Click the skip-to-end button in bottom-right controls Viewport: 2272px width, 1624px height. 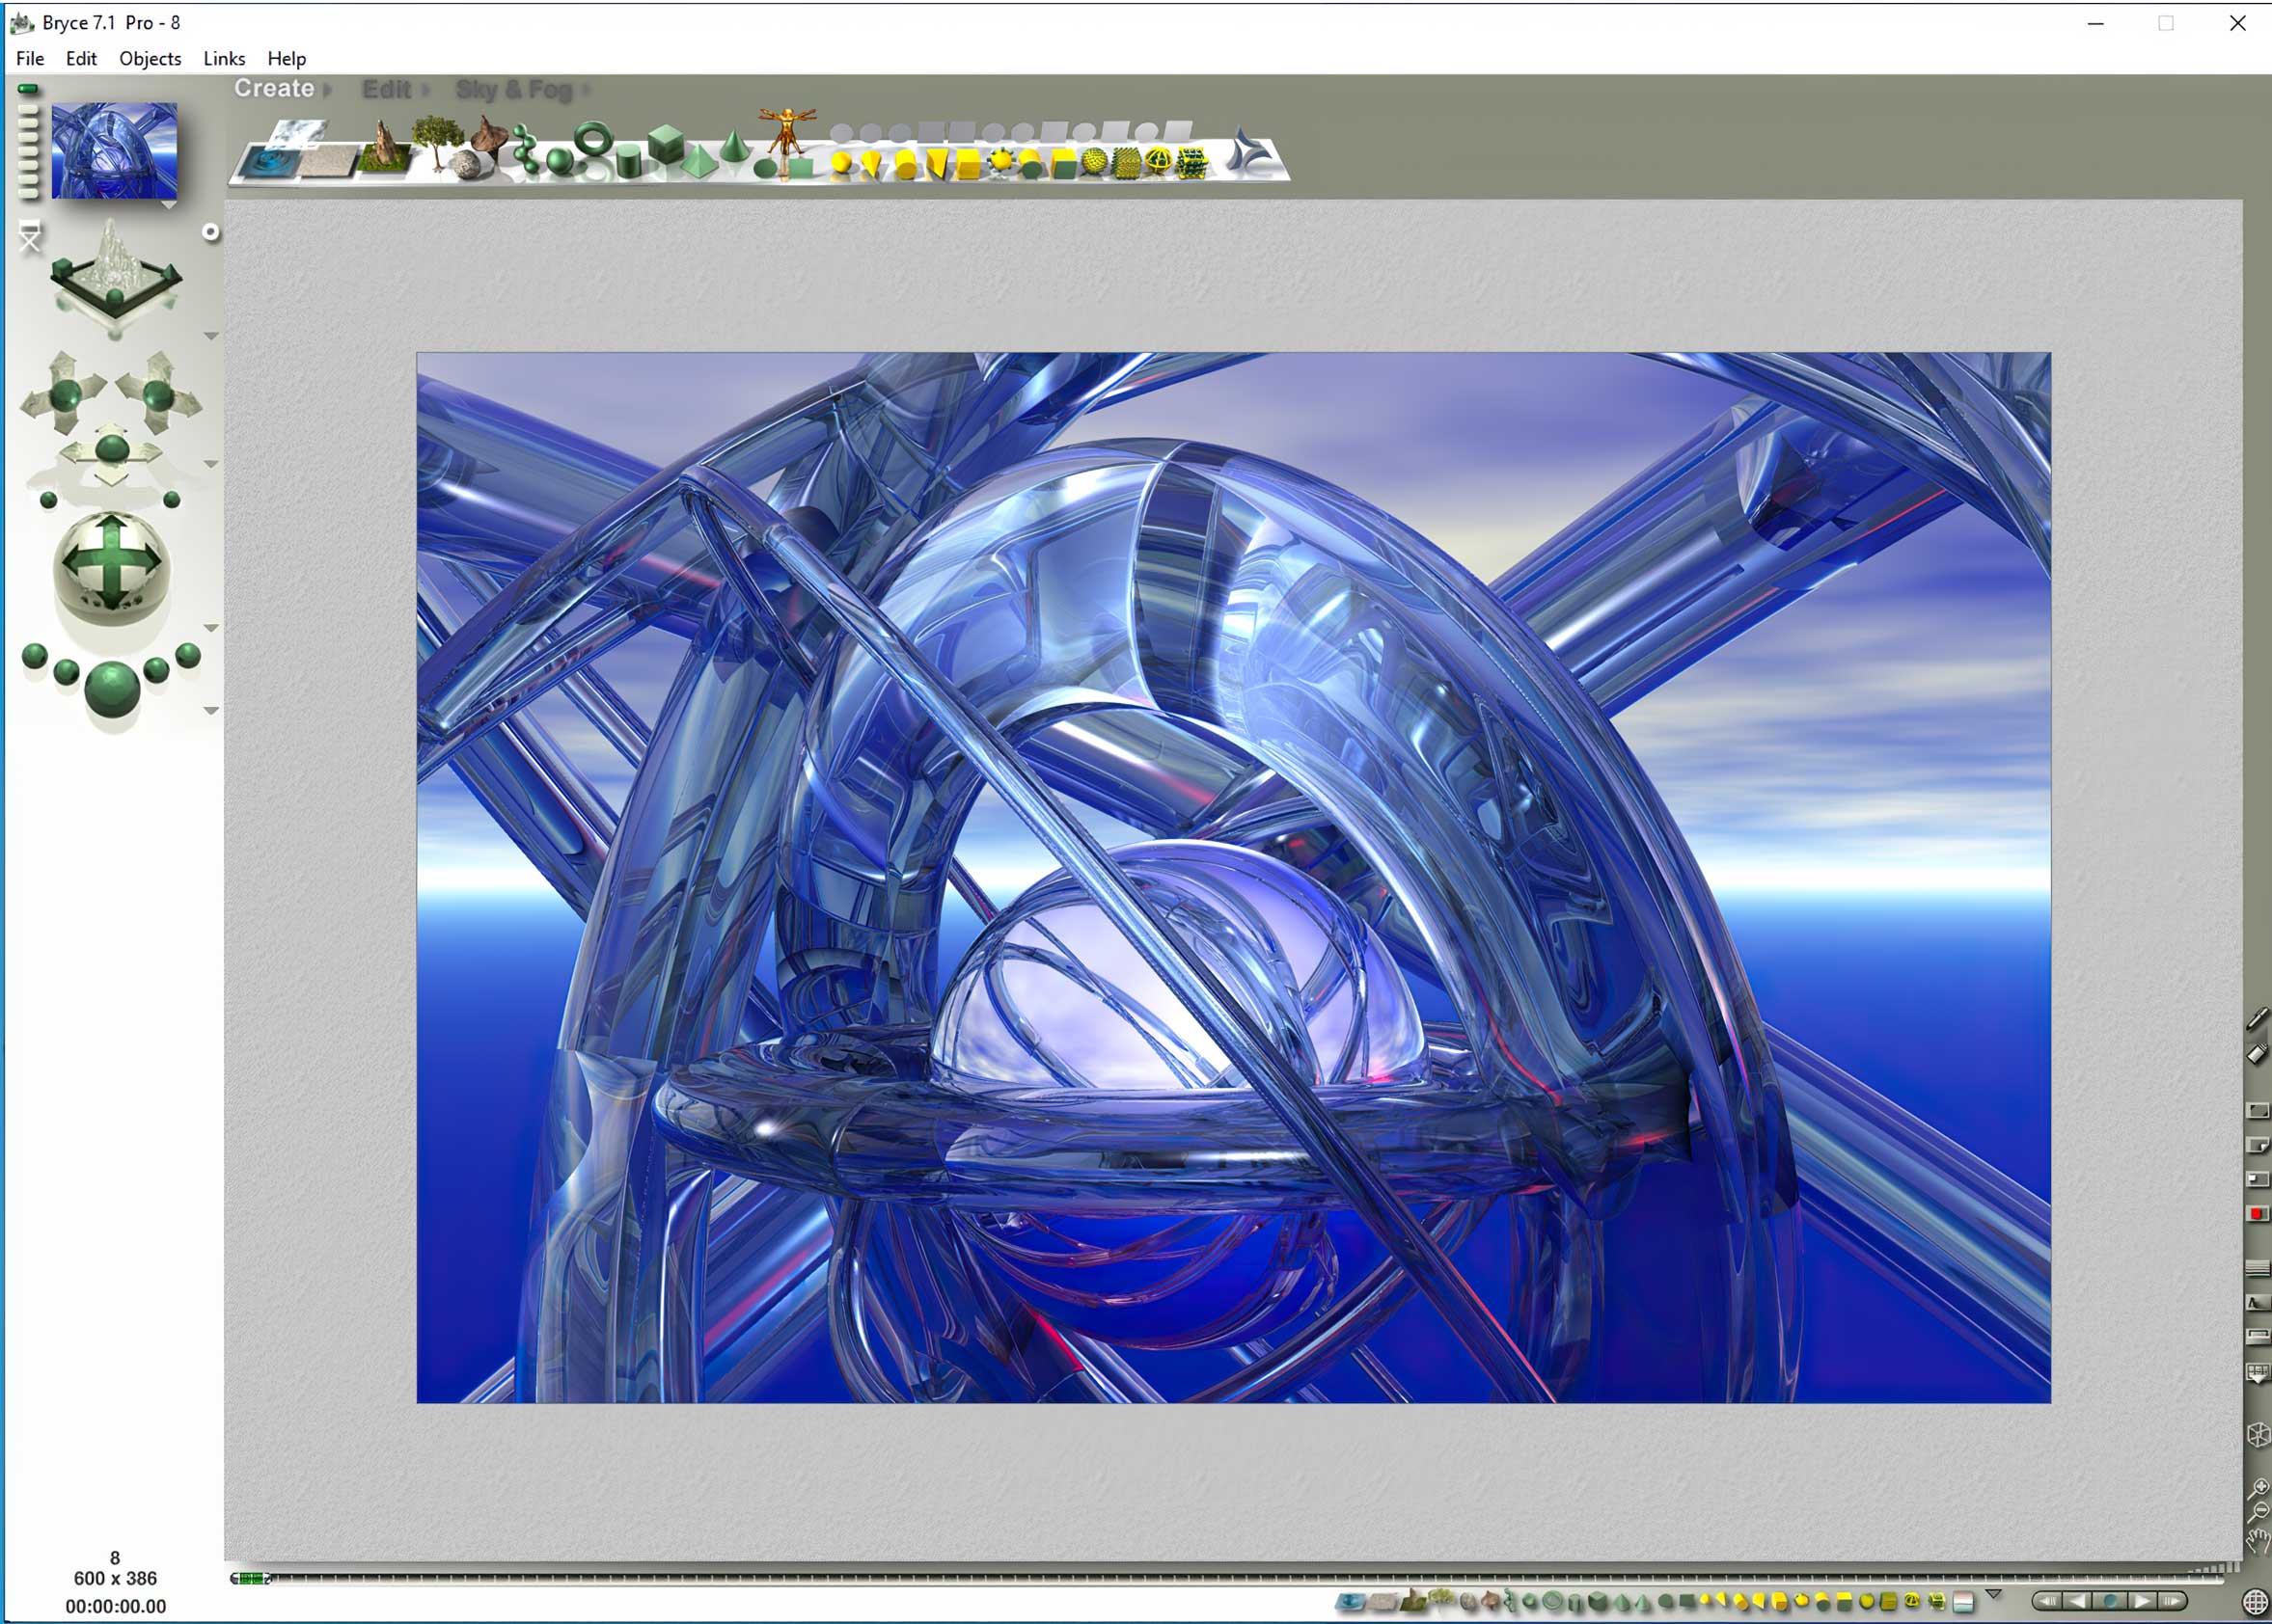[x=2172, y=1601]
